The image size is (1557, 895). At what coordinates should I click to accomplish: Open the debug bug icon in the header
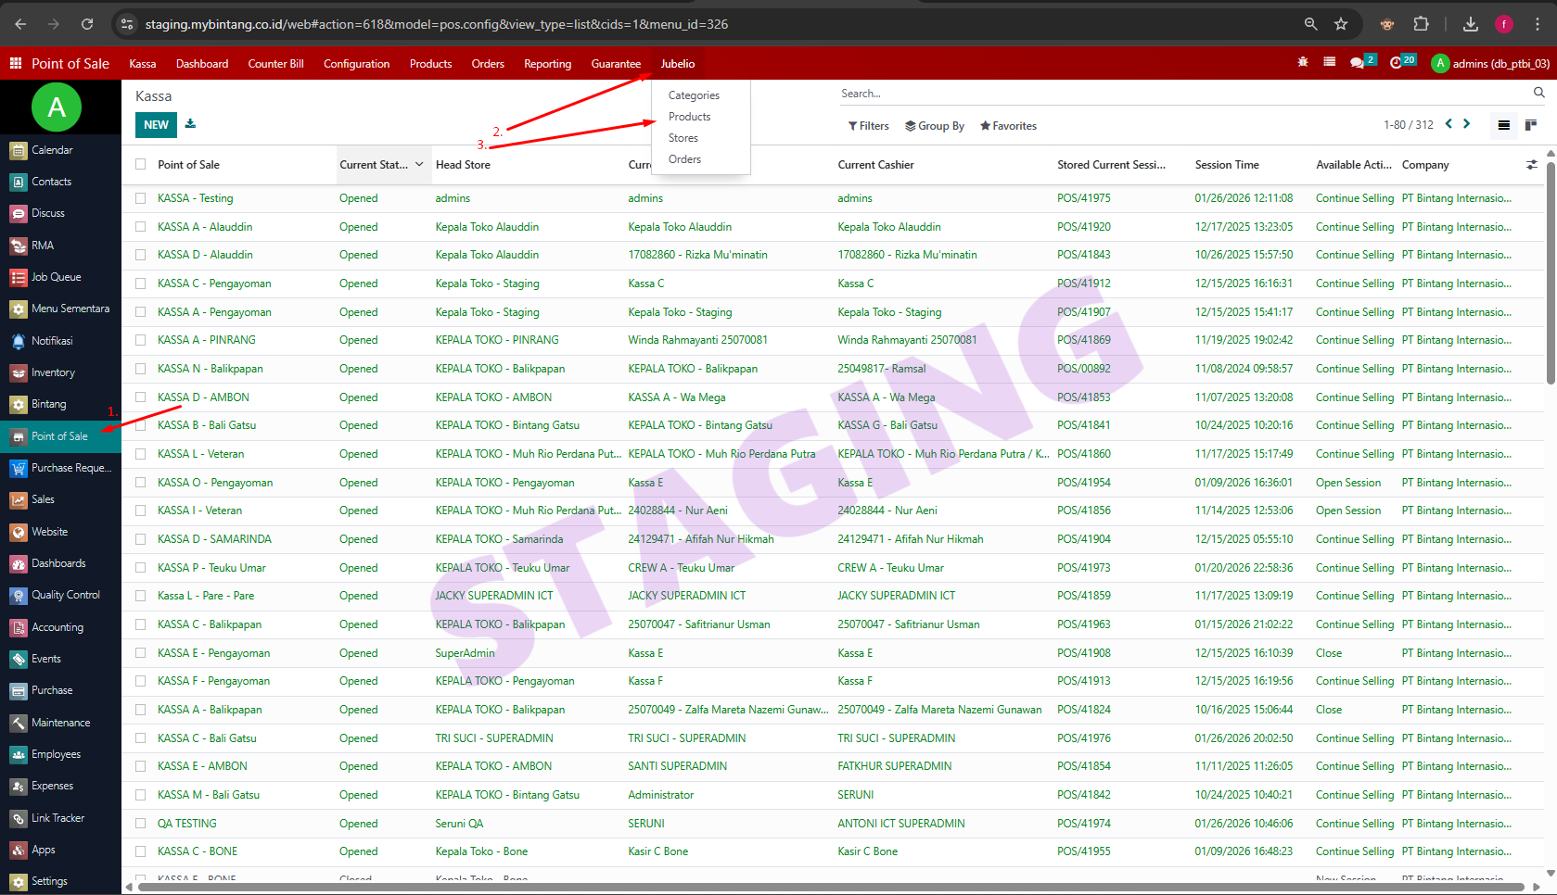[x=1303, y=62]
